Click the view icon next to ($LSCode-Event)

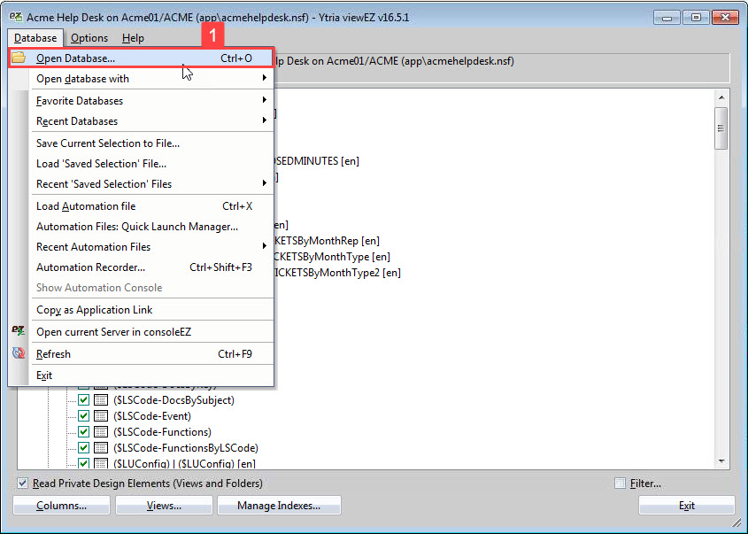tap(99, 415)
